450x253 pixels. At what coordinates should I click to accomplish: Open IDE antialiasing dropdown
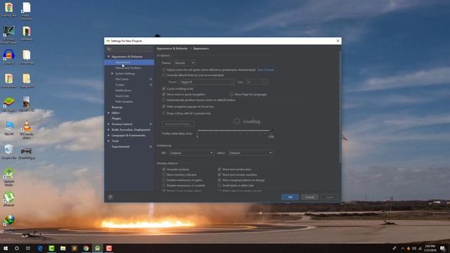coord(191,153)
